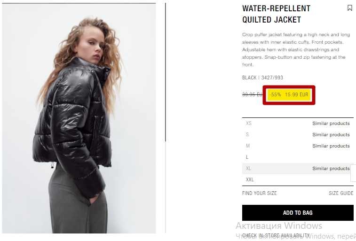
Task: Open the Size Guide
Action: (341, 193)
